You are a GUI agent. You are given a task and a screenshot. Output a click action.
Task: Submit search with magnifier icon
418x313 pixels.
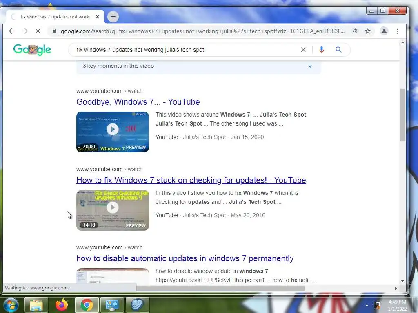click(x=338, y=50)
